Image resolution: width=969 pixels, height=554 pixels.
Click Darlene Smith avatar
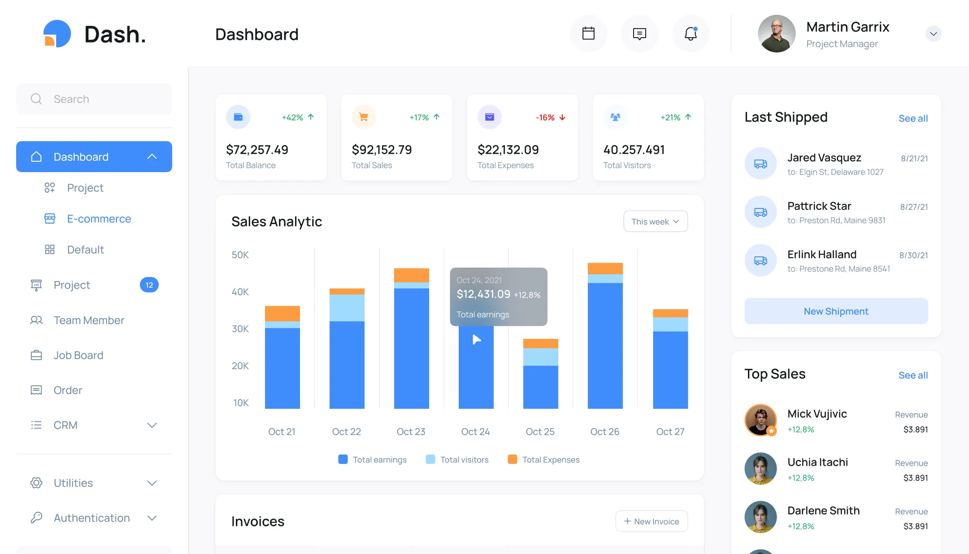pos(760,517)
